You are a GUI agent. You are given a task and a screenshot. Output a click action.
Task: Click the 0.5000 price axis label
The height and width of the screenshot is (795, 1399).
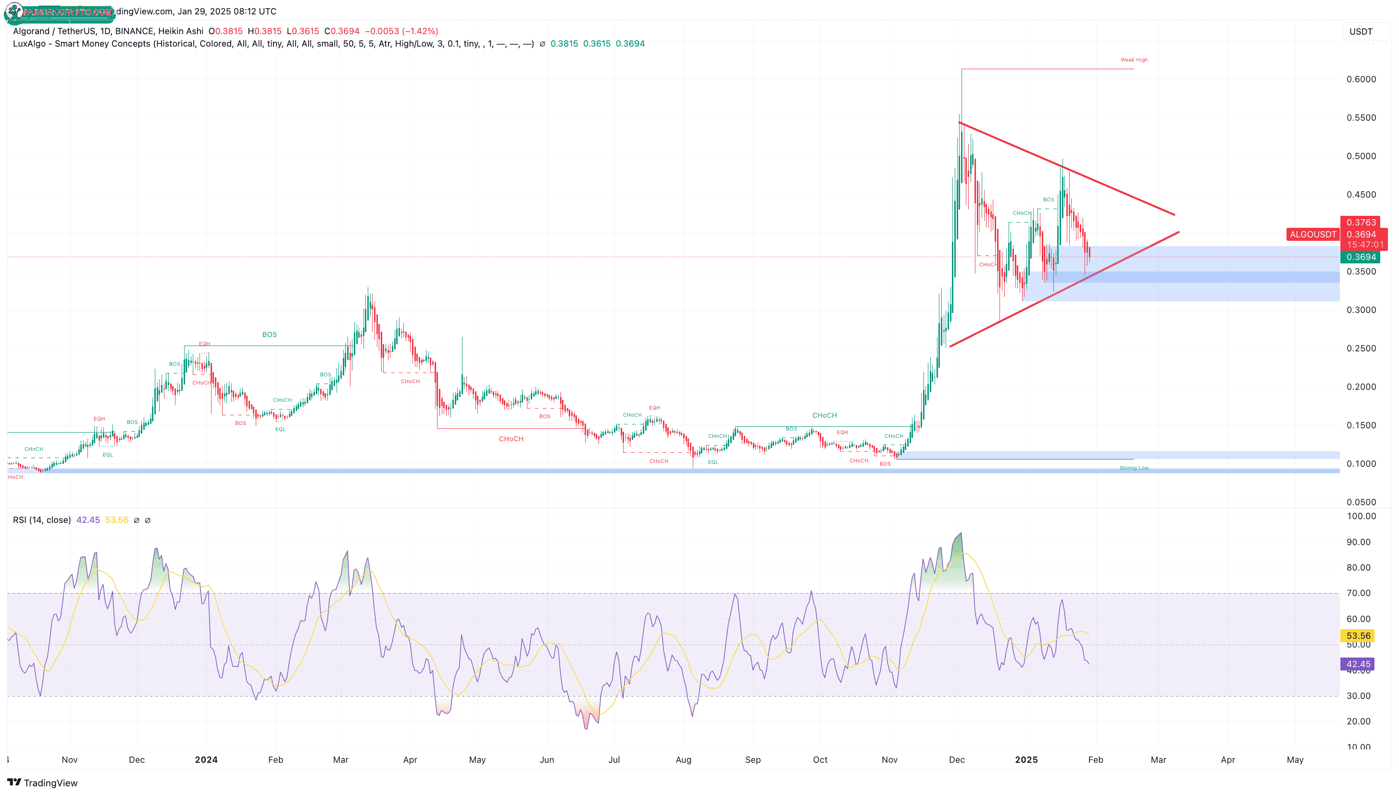[1361, 156]
